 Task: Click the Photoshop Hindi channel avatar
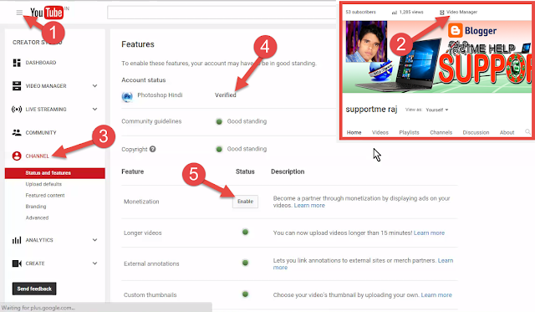127,96
